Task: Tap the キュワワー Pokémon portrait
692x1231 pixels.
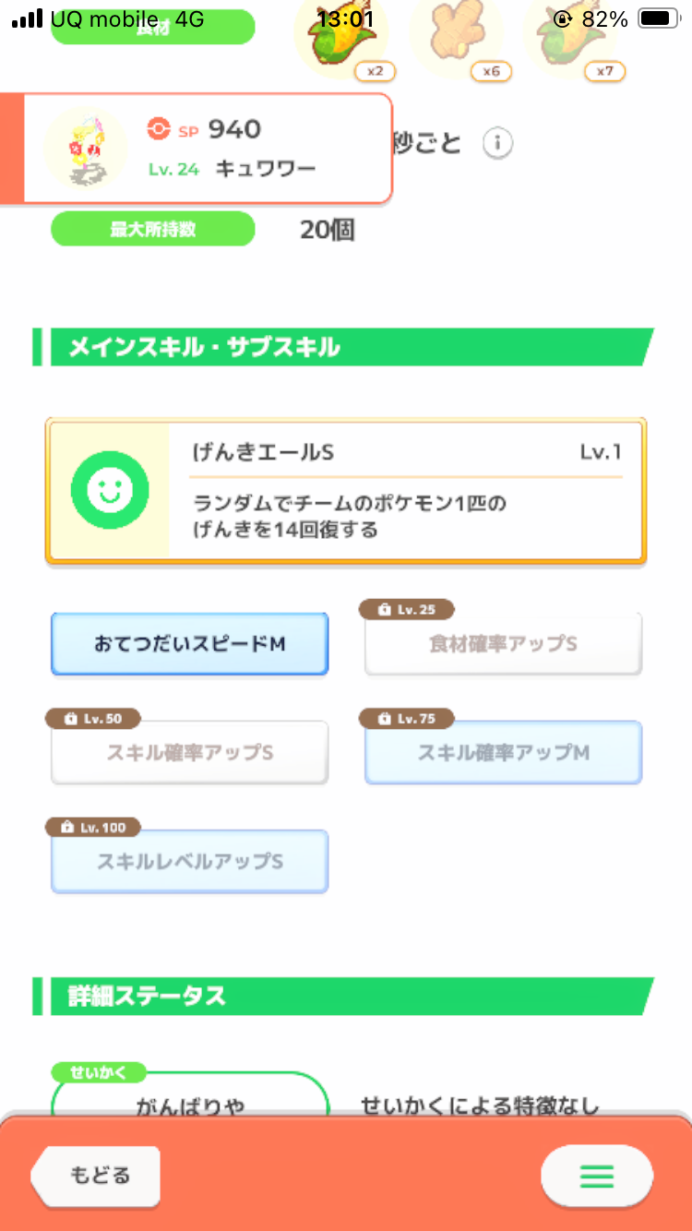Action: point(85,148)
